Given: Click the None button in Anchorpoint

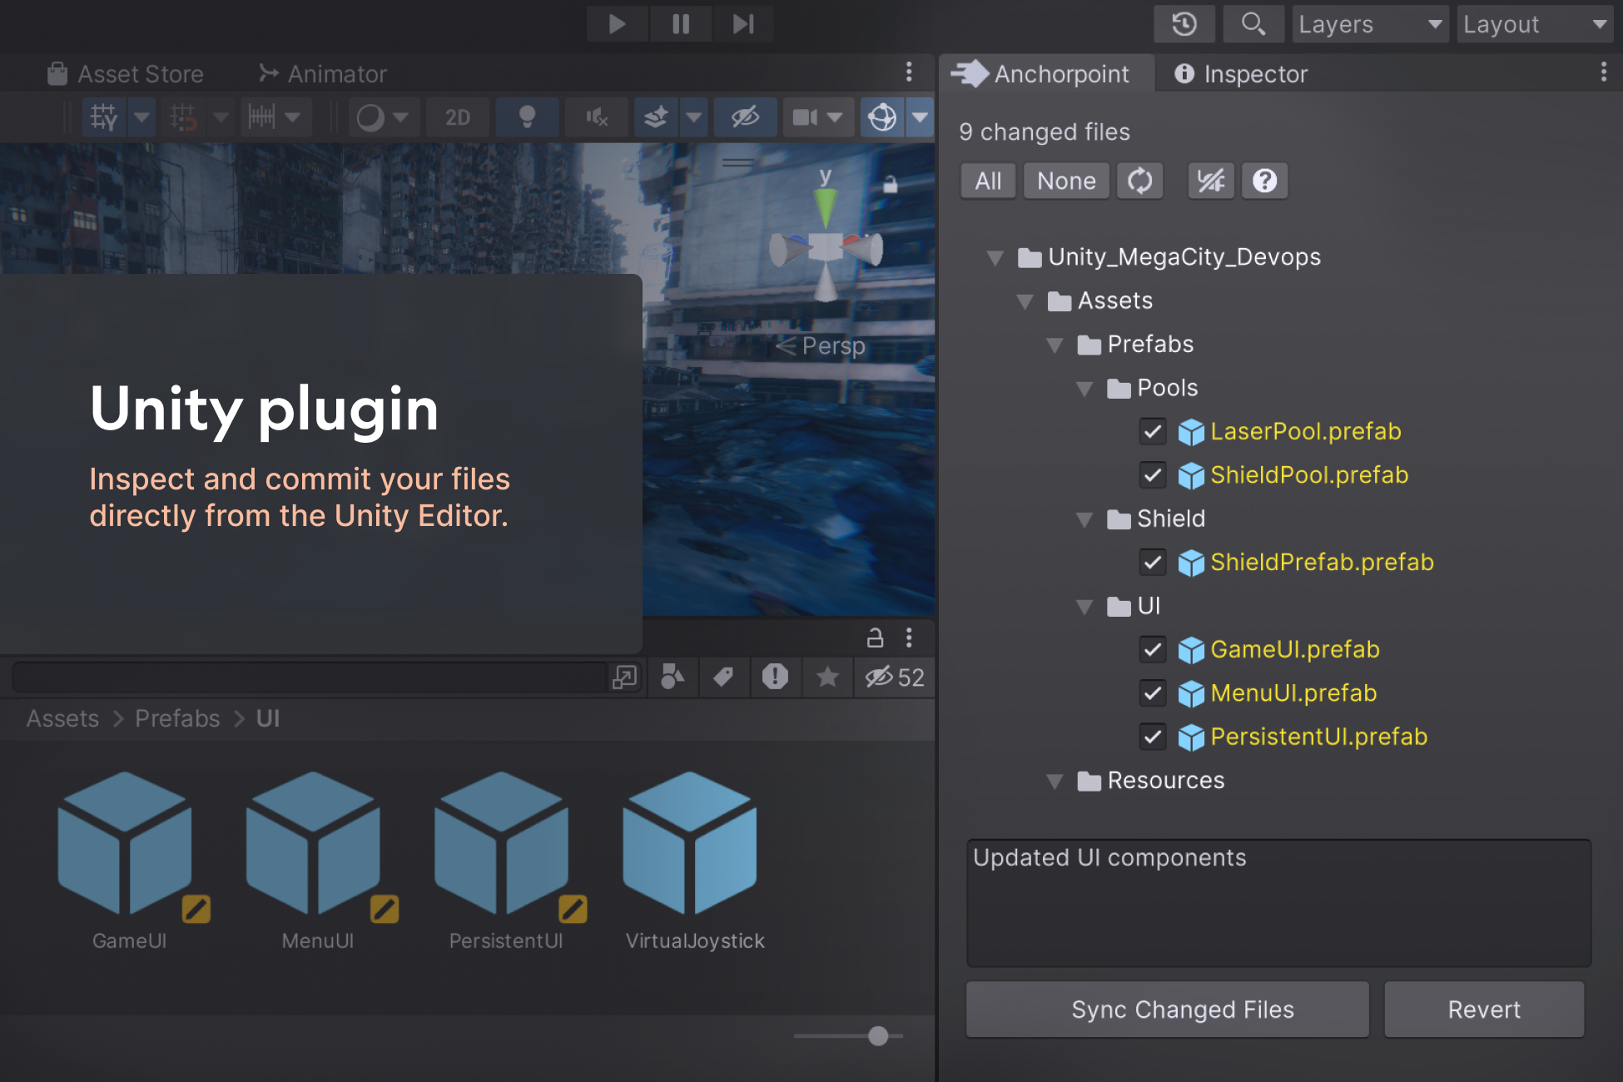Looking at the screenshot, I should click(x=1066, y=181).
